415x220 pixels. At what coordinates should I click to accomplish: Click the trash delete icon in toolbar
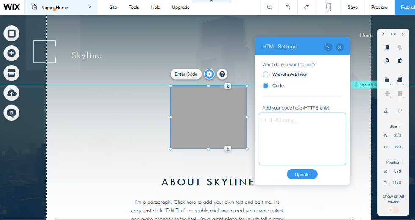400,61
